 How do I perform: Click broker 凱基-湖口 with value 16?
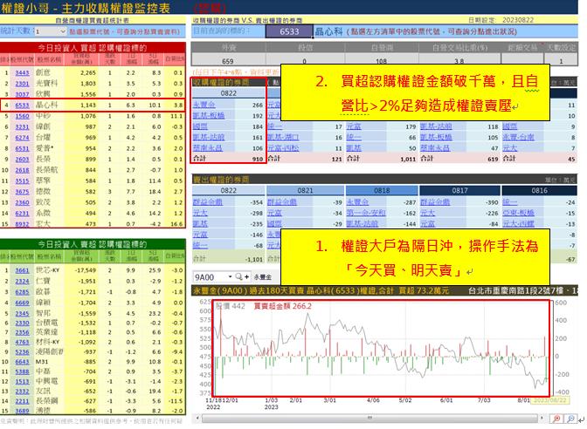283,138
